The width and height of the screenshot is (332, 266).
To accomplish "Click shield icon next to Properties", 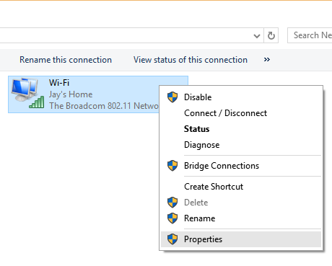I will click(x=172, y=239).
